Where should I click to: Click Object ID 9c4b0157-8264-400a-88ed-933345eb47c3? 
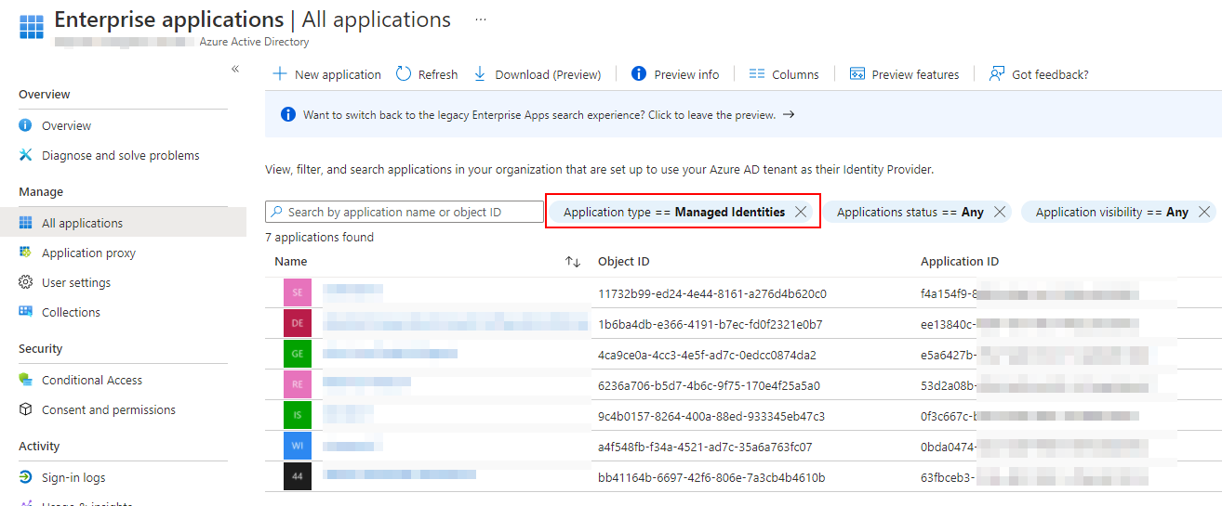(x=711, y=416)
